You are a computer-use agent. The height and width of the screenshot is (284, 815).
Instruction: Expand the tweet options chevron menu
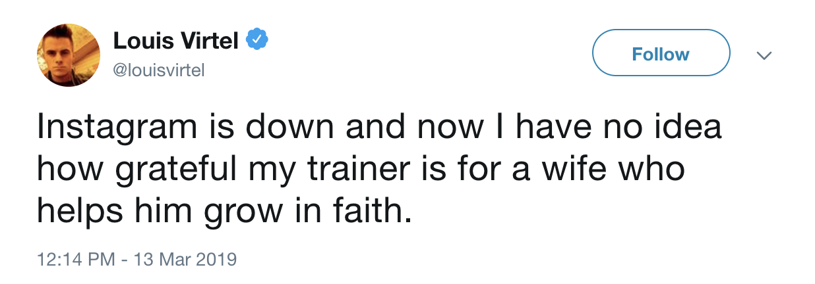pyautogui.click(x=764, y=55)
